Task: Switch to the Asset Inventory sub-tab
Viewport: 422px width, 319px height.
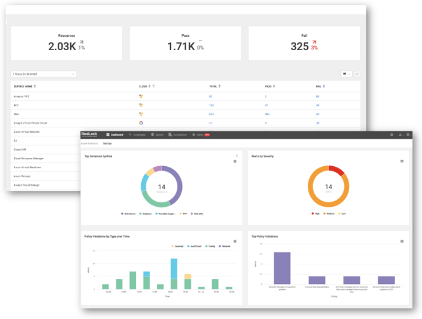Action: (89, 143)
